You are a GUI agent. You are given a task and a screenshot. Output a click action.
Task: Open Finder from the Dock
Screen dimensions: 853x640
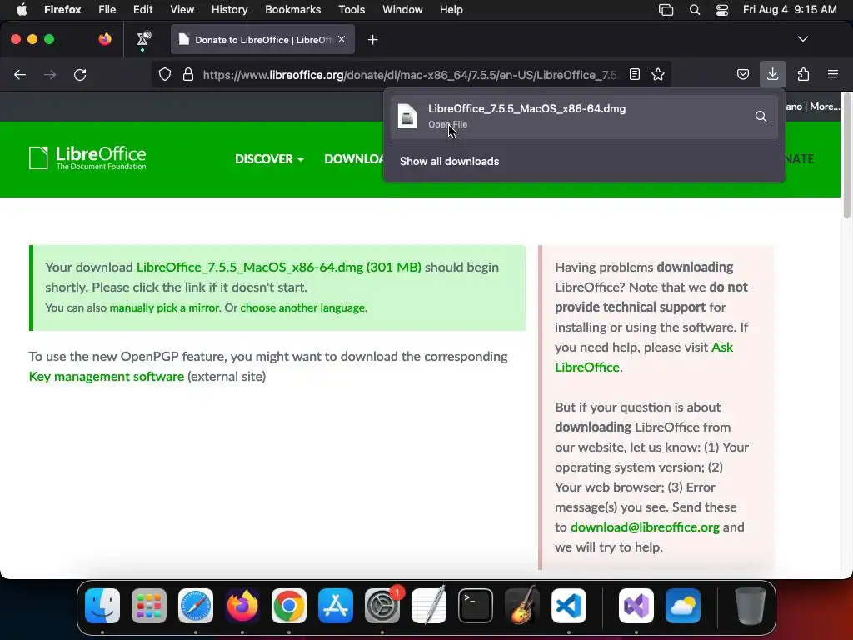tap(102, 606)
